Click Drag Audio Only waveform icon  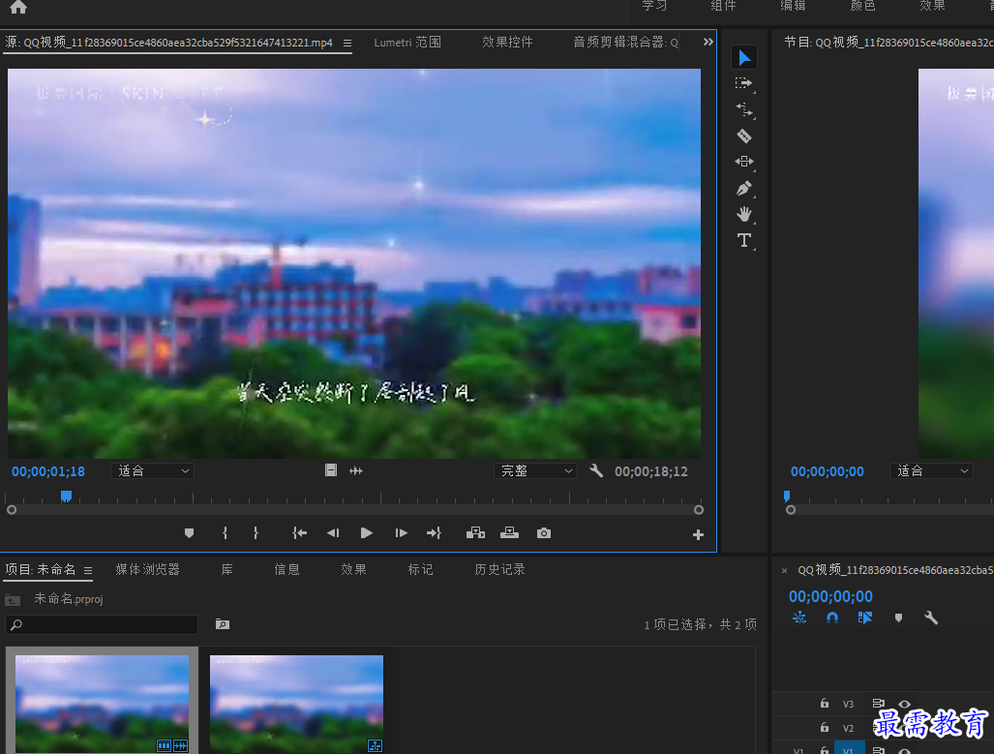(x=356, y=470)
